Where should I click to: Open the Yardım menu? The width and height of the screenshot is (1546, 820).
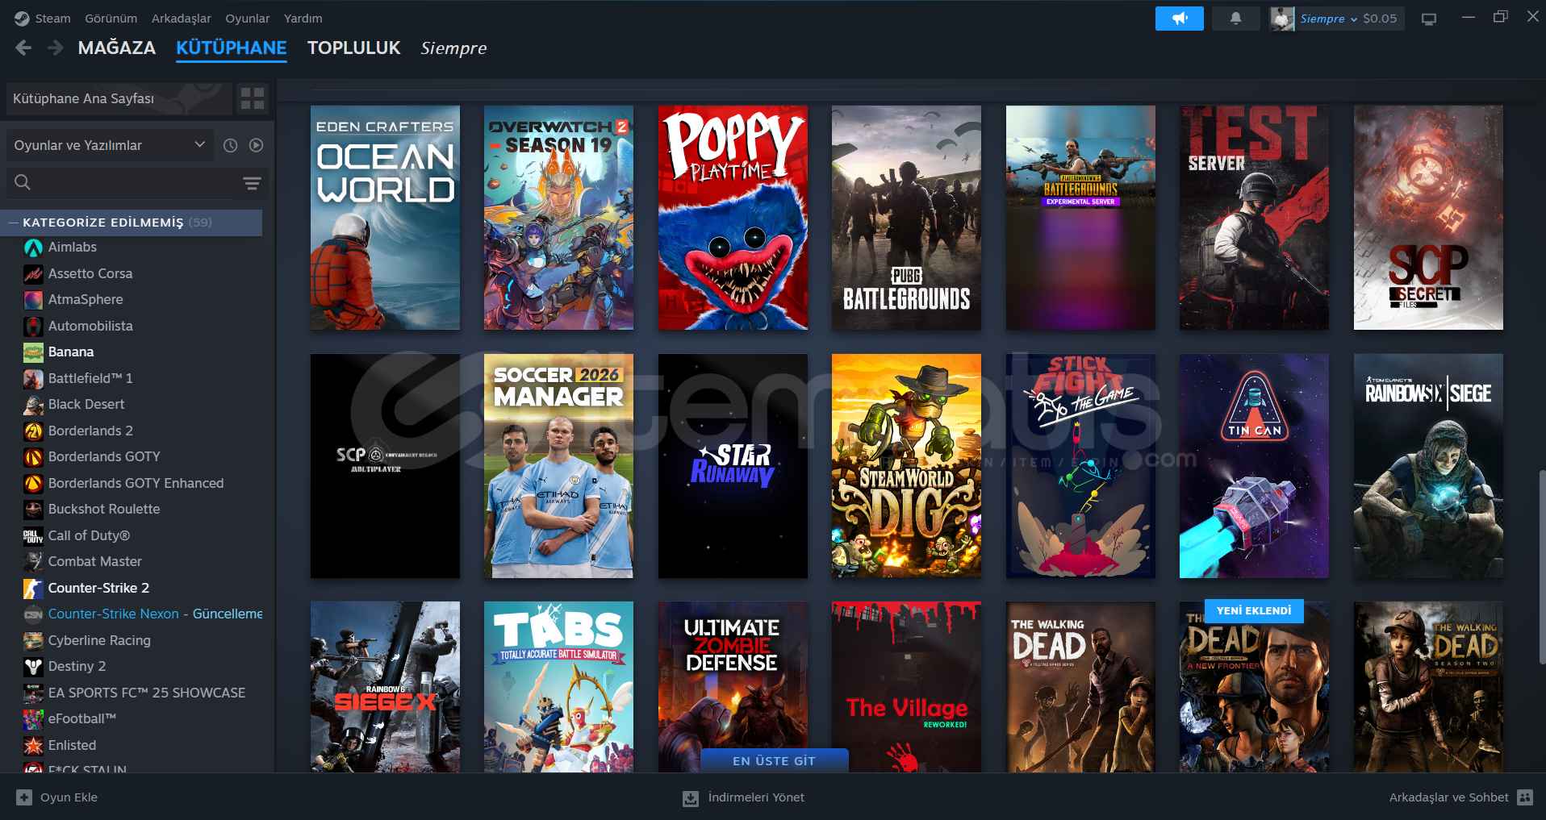pos(303,19)
